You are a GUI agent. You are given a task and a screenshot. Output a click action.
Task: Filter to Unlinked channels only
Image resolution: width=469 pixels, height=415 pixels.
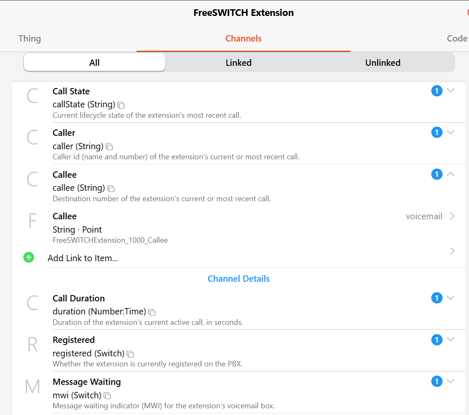(x=383, y=62)
